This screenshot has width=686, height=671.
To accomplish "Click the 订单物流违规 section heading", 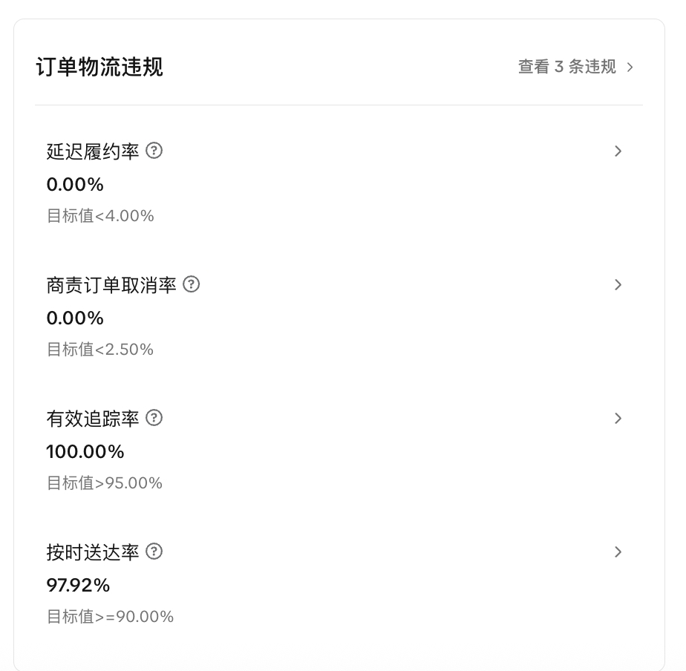I will pyautogui.click(x=99, y=67).
